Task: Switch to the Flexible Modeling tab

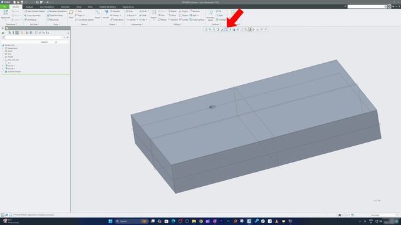Action: pyautogui.click(x=107, y=7)
